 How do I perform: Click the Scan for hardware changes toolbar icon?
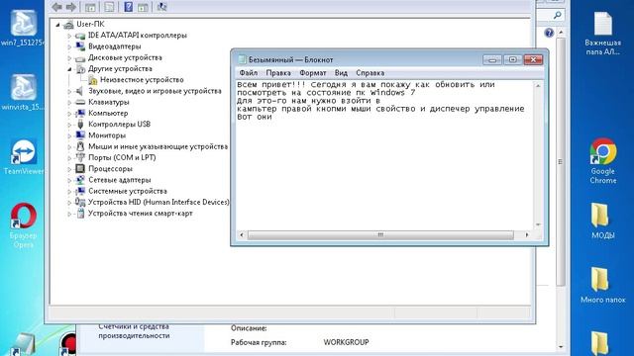pos(161,7)
